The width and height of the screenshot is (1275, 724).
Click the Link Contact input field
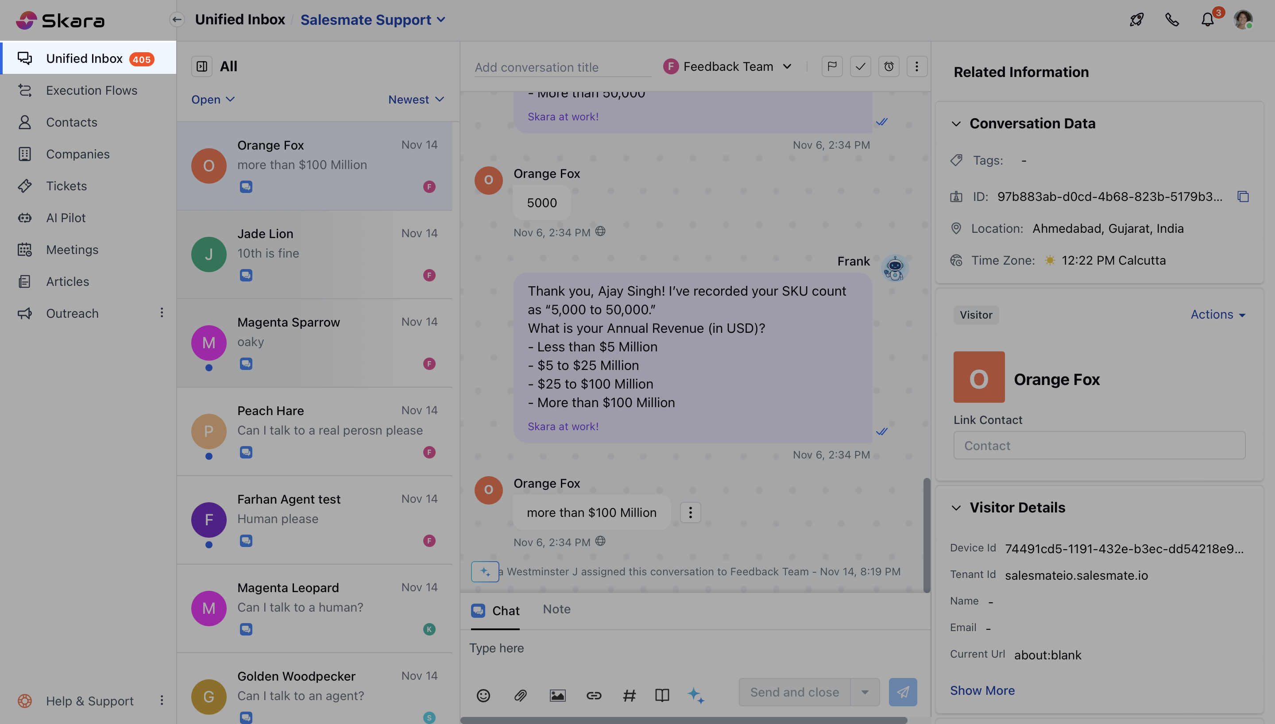pos(1099,446)
